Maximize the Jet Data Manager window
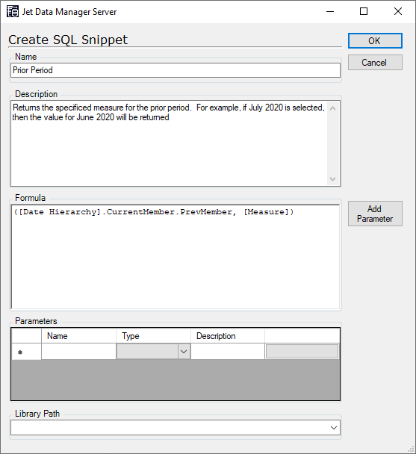 [x=364, y=12]
